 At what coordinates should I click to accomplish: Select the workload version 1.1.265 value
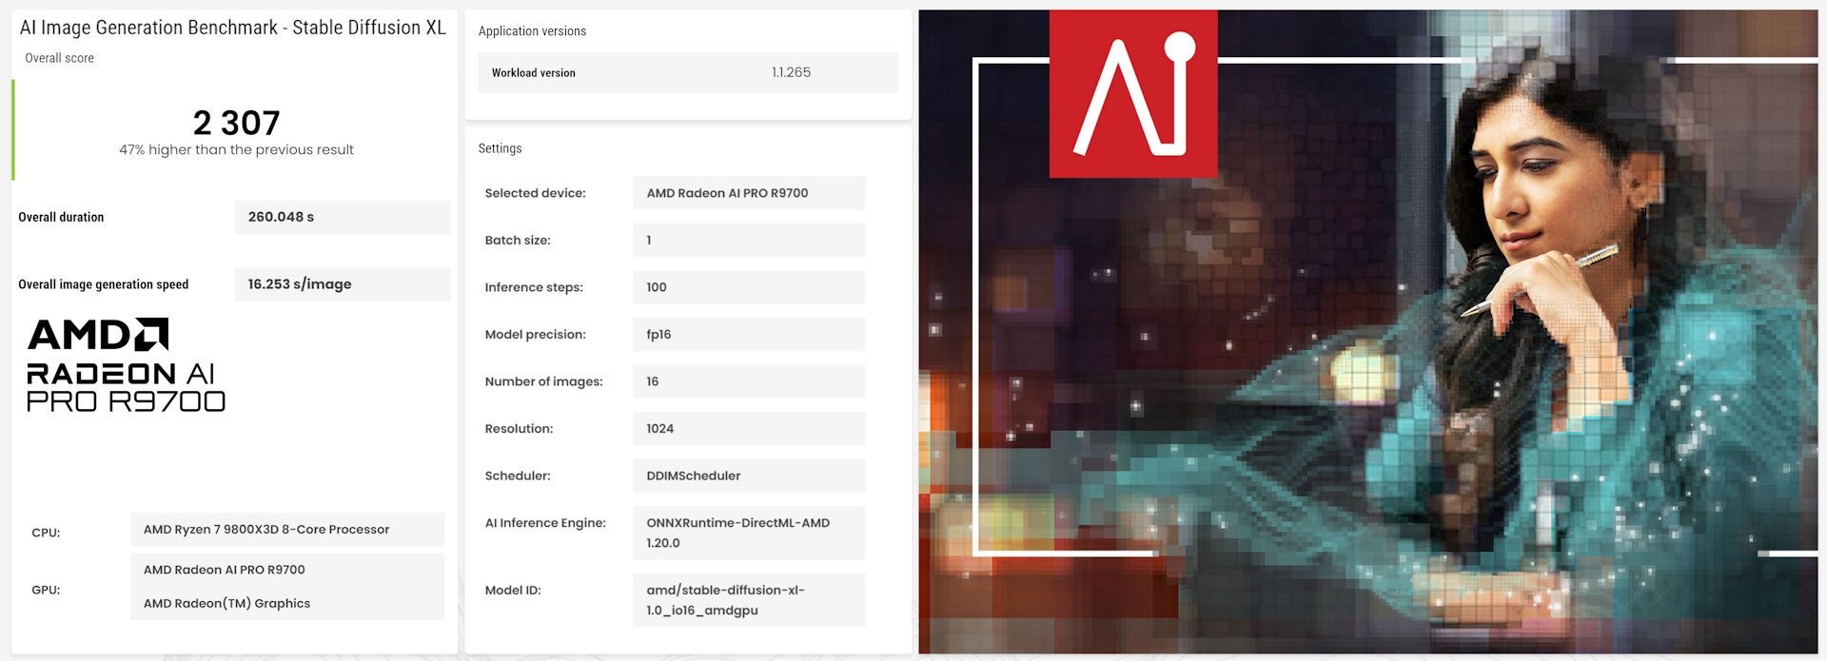pos(792,72)
